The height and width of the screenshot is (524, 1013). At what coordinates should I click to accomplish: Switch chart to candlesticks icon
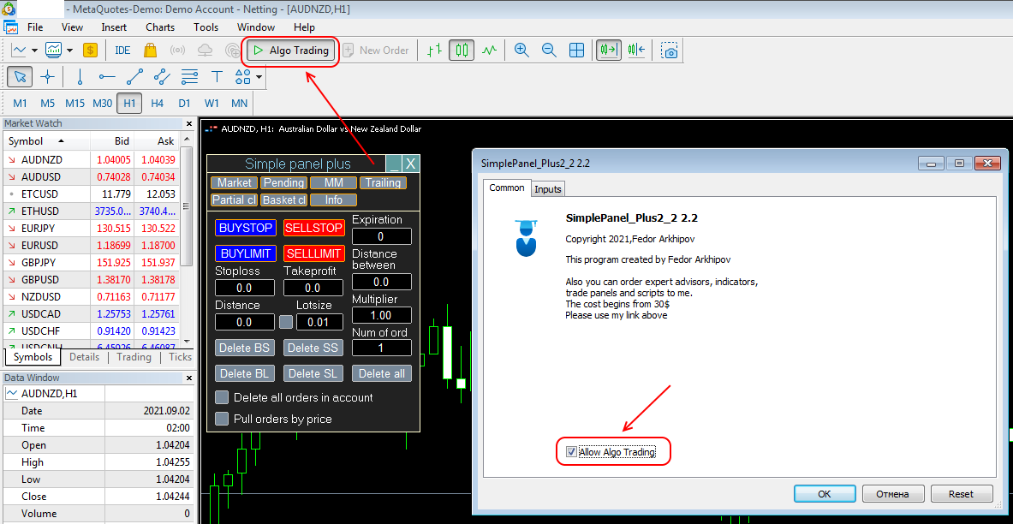[462, 50]
